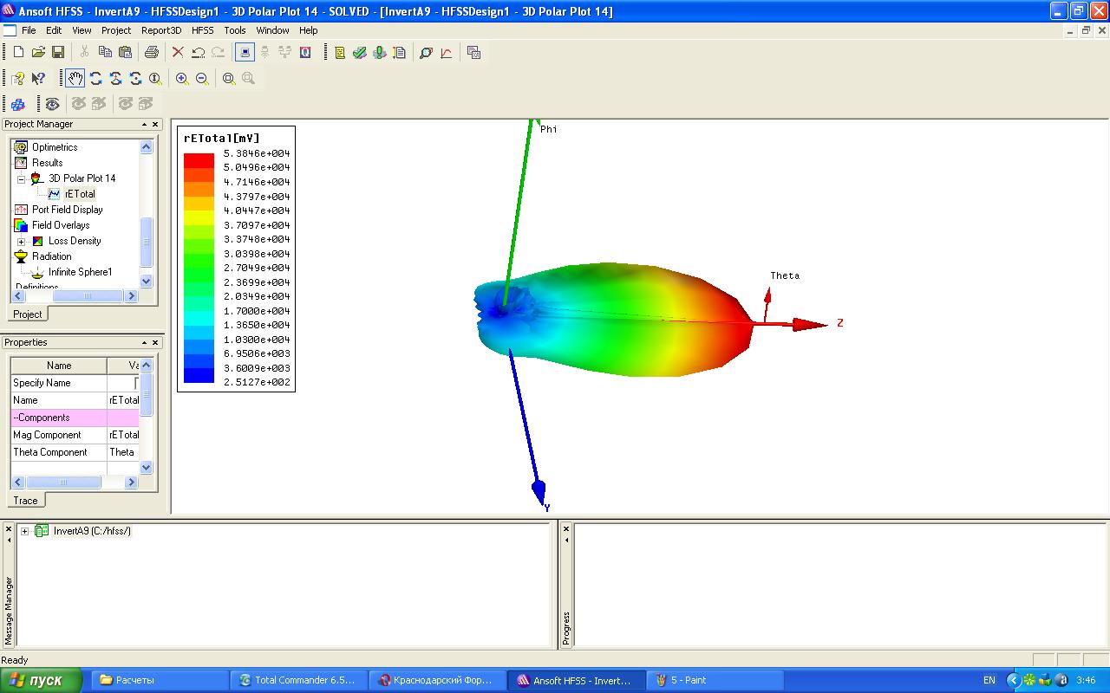Click Project Manager horizontal scrollbar right arrow
This screenshot has width=1110, height=693.
pos(131,296)
